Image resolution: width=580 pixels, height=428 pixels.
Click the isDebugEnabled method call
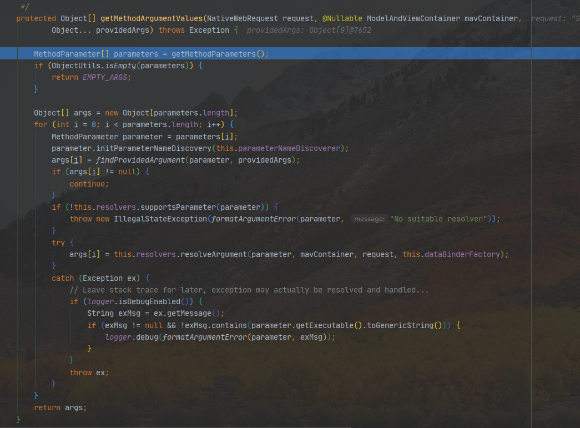149,302
